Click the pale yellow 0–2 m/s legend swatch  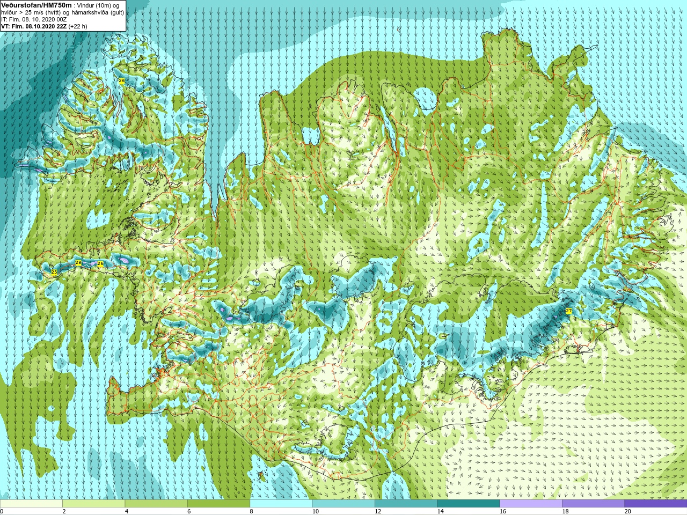[31, 504]
